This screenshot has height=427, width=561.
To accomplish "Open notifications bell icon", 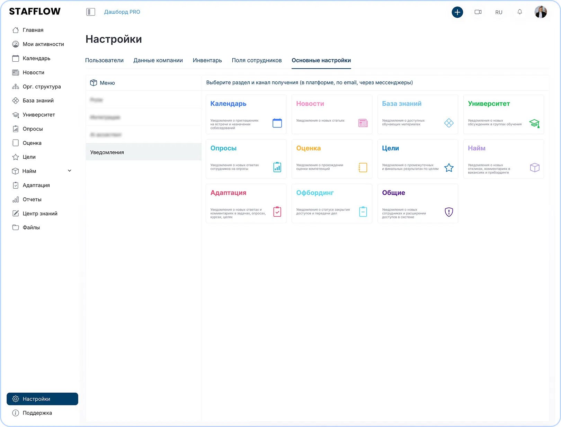I will tap(519, 12).
